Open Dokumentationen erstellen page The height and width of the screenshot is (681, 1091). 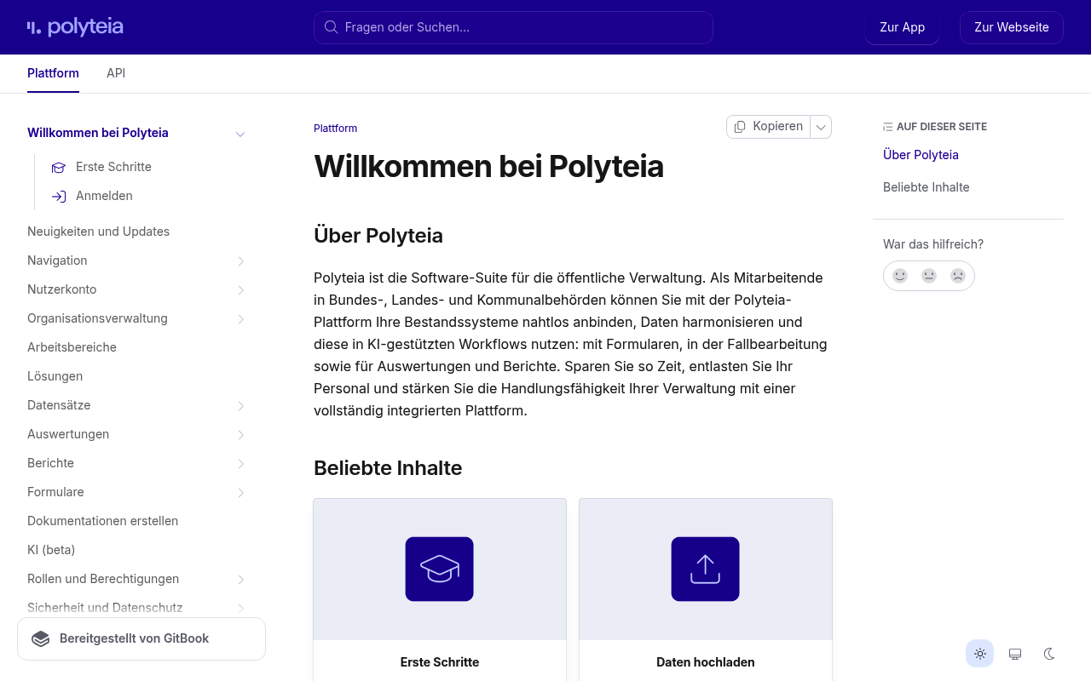[102, 521]
